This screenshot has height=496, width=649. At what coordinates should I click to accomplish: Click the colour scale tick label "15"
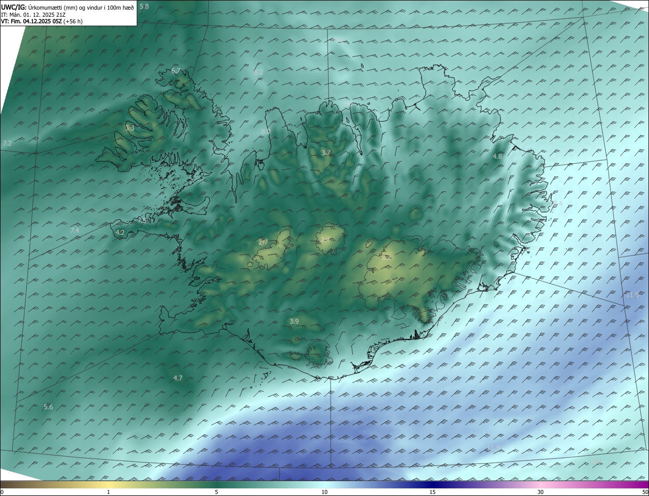[x=432, y=492]
